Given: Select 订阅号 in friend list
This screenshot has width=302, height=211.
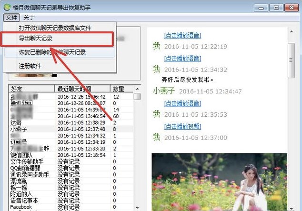Looking at the screenshot, I should pos(19,142).
